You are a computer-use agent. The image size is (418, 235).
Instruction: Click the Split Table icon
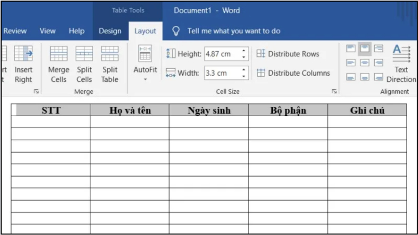pyautogui.click(x=110, y=54)
